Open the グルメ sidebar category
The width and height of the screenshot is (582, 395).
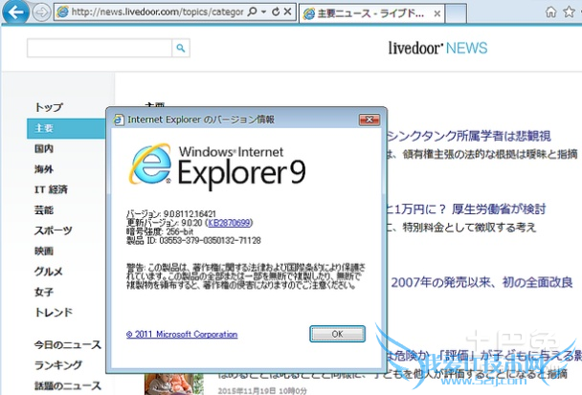click(x=49, y=272)
